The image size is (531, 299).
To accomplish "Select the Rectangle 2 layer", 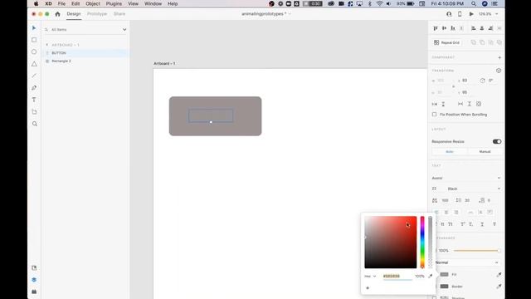I will [86, 61].
